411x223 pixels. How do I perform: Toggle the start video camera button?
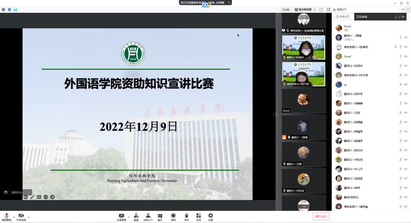(21, 217)
